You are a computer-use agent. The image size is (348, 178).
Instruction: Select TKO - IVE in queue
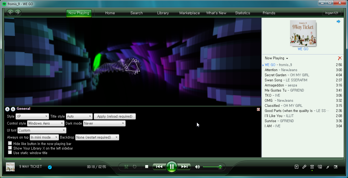point(303,95)
